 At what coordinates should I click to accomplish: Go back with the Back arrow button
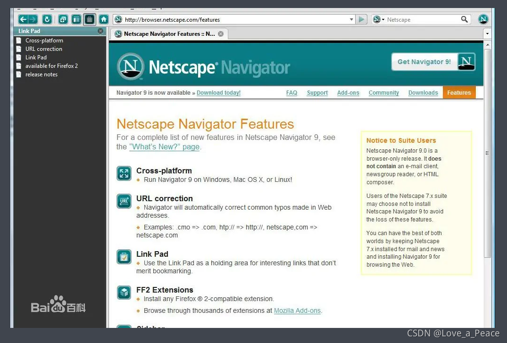tap(23, 19)
